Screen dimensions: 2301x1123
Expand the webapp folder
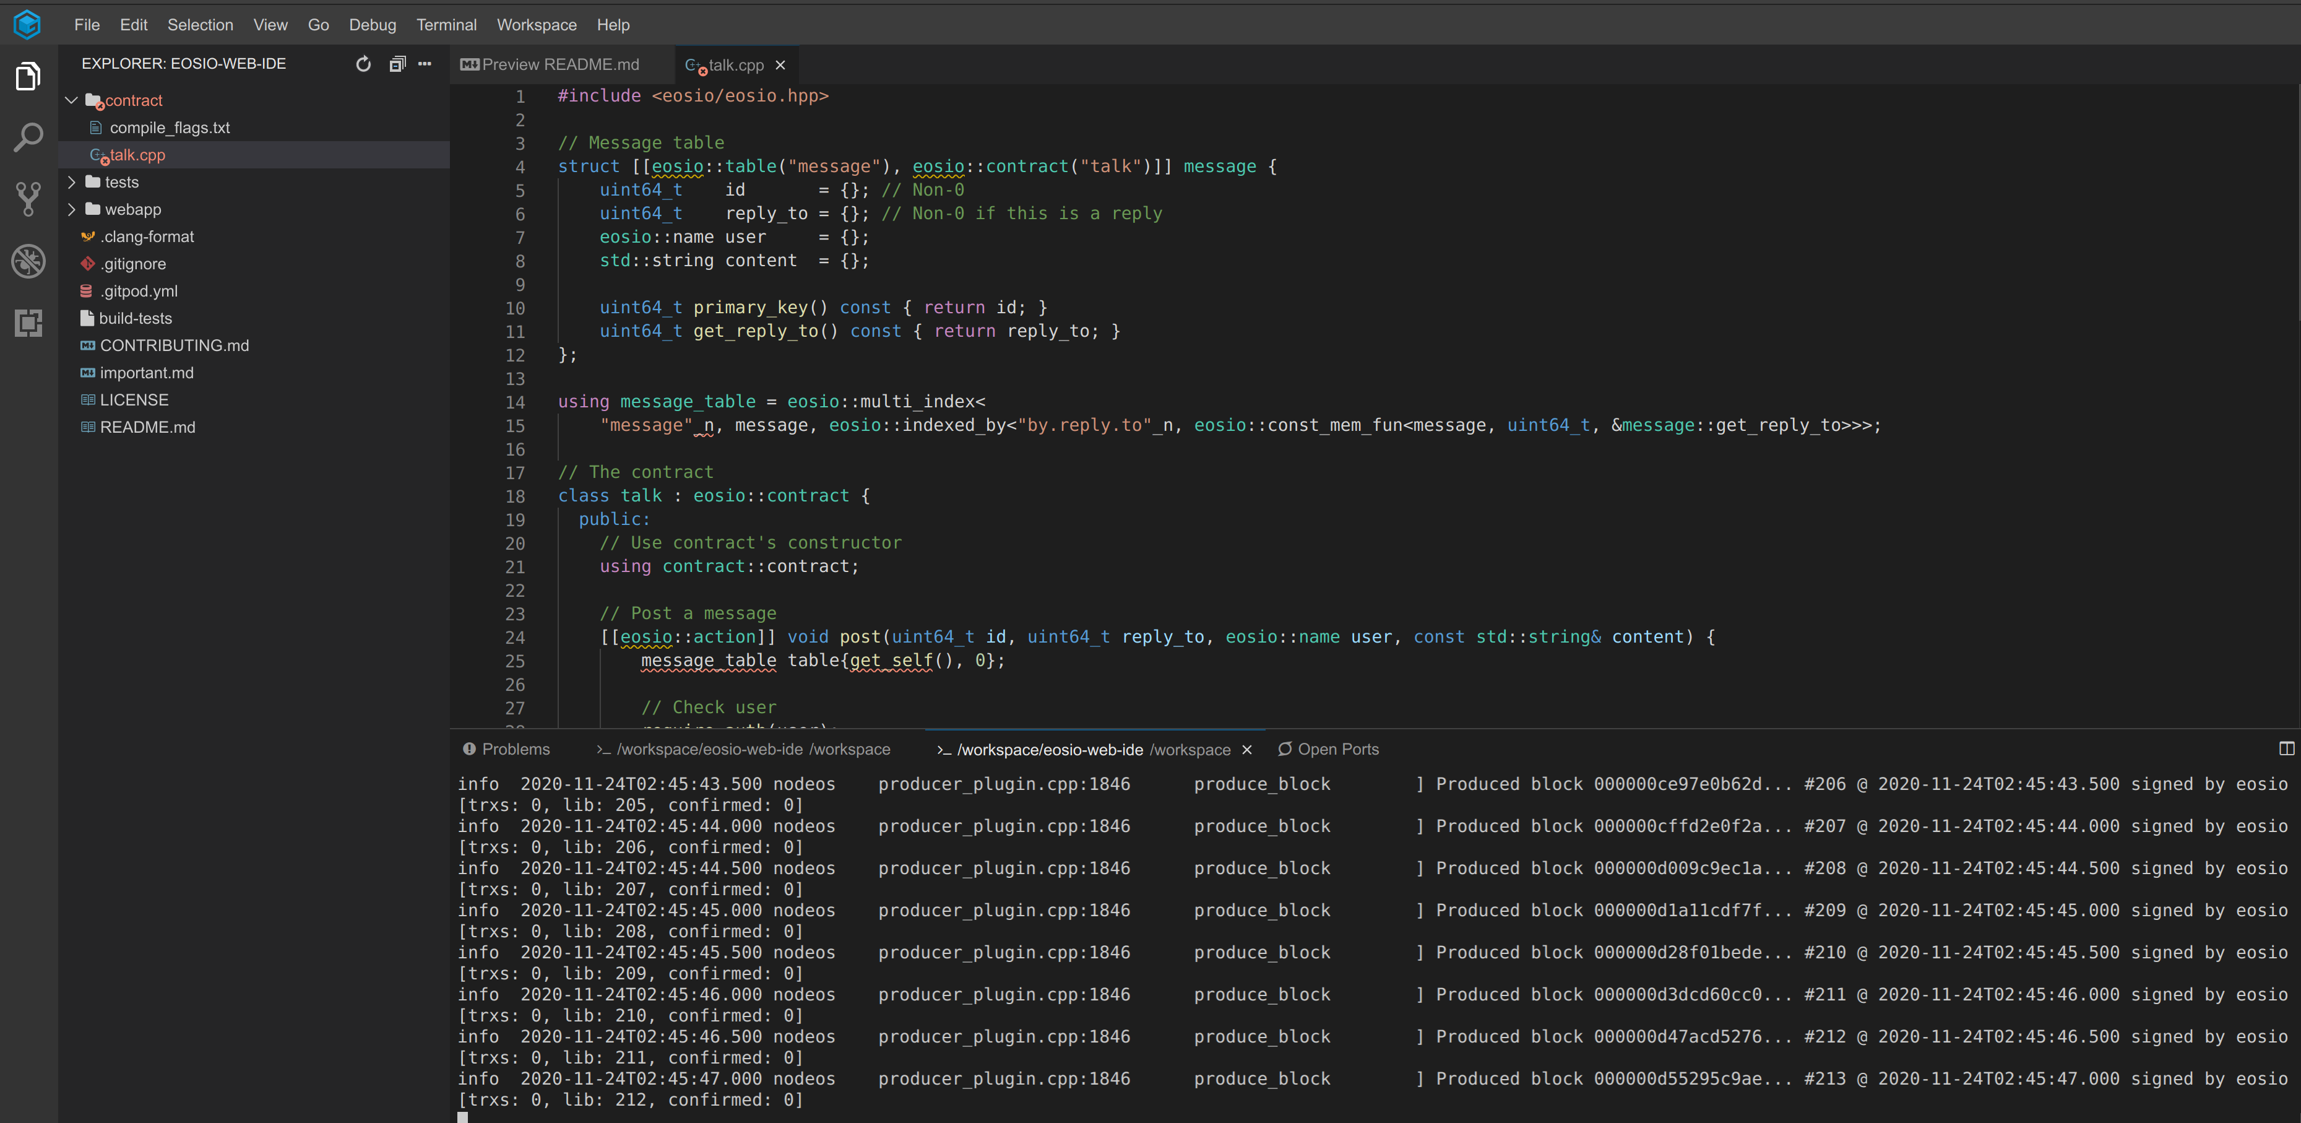pyautogui.click(x=71, y=209)
